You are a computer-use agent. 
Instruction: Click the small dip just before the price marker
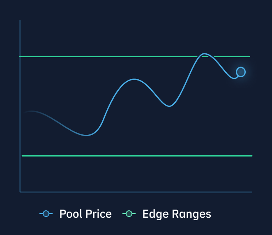(x=234, y=78)
